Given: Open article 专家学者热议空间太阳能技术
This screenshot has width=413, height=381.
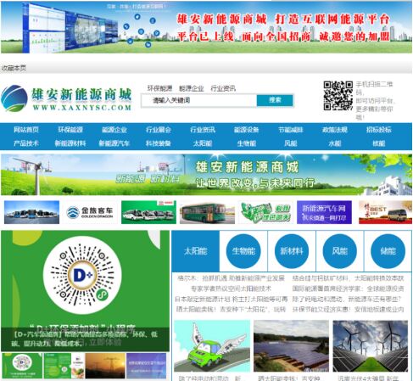Looking at the screenshot, I should click(231, 289).
